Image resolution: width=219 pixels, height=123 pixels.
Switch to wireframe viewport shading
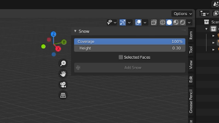pos(163,22)
